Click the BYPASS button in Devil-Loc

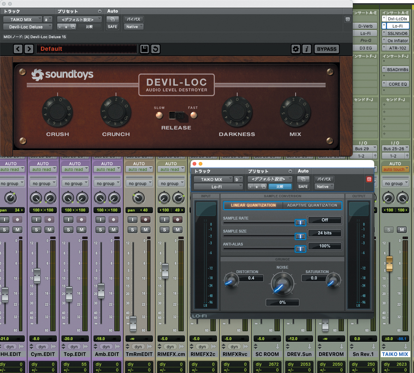[x=326, y=49]
